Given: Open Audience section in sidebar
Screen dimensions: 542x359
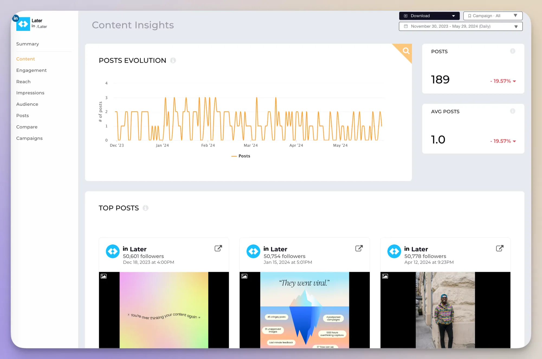Looking at the screenshot, I should 27,104.
